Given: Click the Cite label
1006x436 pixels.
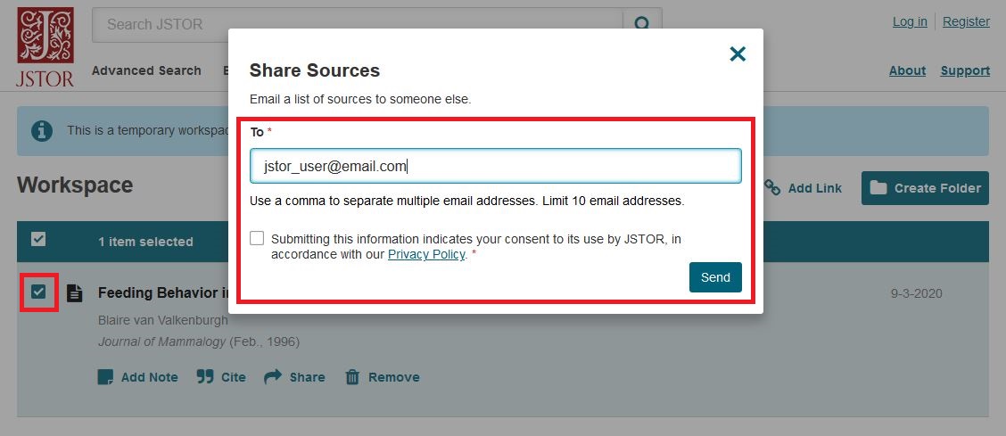Looking at the screenshot, I should click(234, 377).
